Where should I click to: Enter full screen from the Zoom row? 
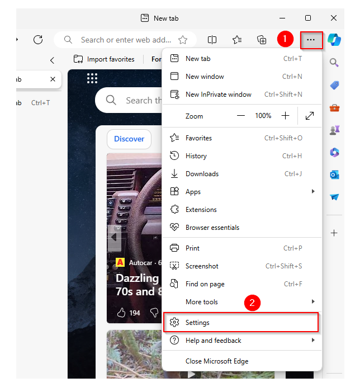click(x=310, y=116)
